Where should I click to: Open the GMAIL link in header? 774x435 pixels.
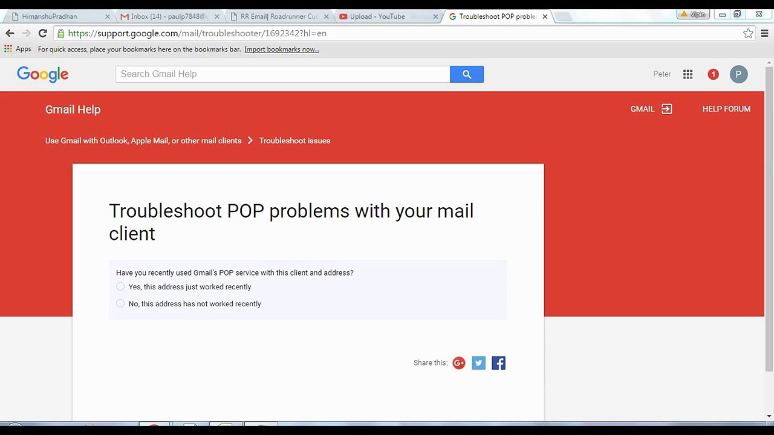pos(642,109)
